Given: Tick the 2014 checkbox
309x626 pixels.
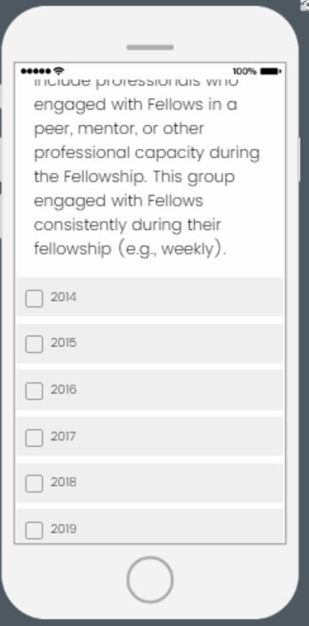Looking at the screenshot, I should pyautogui.click(x=35, y=298).
